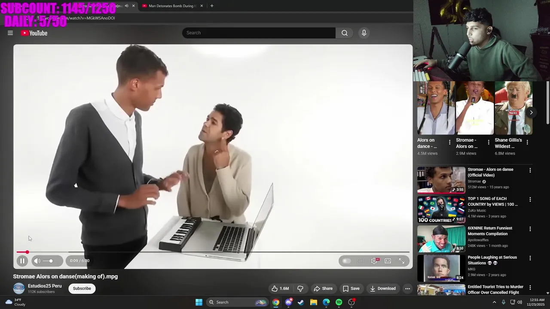The height and width of the screenshot is (309, 550).
Task: Open File Explorer from the taskbar
Action: pos(314,302)
